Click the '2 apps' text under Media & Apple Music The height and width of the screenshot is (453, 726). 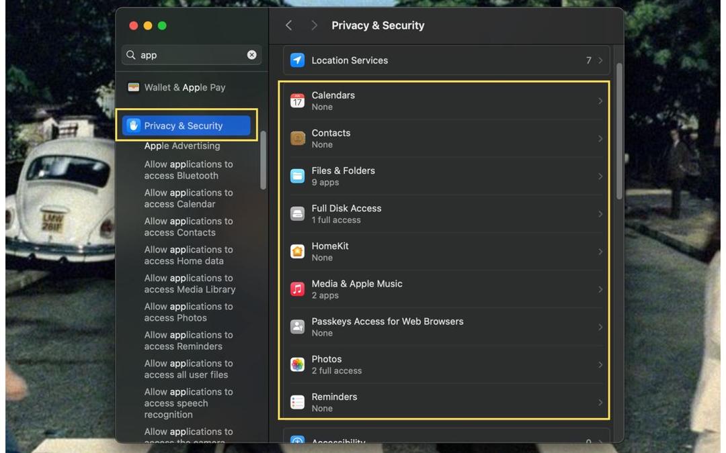tap(325, 295)
